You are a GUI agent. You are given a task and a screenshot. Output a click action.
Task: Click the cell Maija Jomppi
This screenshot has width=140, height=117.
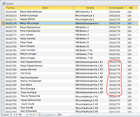point(47,54)
